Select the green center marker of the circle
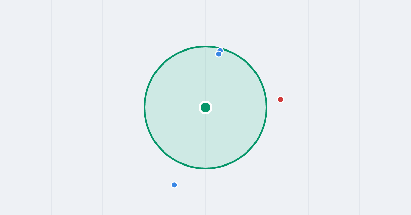The width and height of the screenshot is (411, 215). [x=206, y=107]
